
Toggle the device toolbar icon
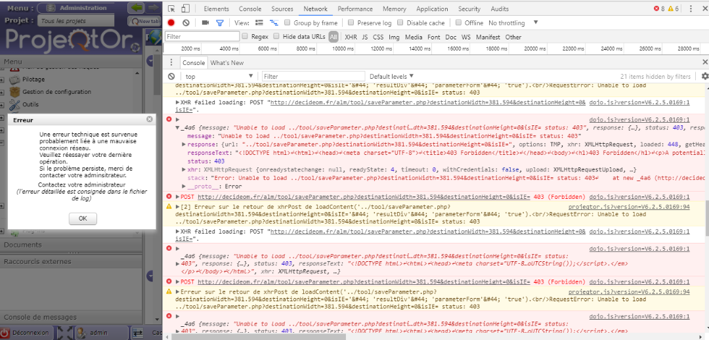click(186, 9)
